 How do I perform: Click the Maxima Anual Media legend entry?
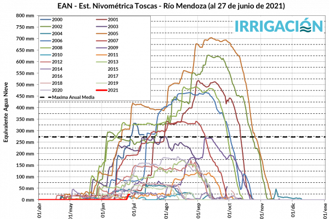71,97
